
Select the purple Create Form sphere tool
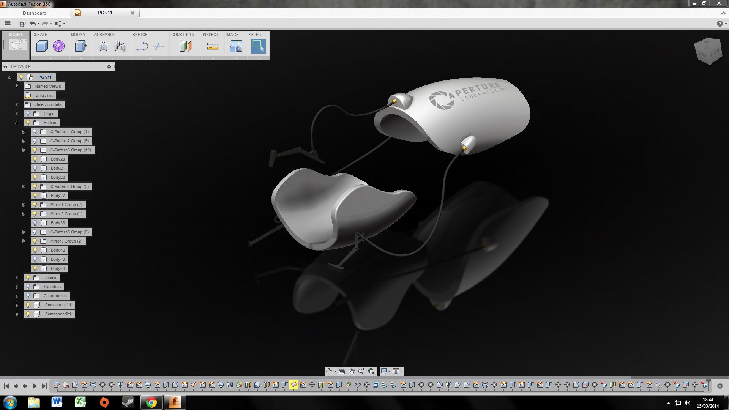pos(59,46)
